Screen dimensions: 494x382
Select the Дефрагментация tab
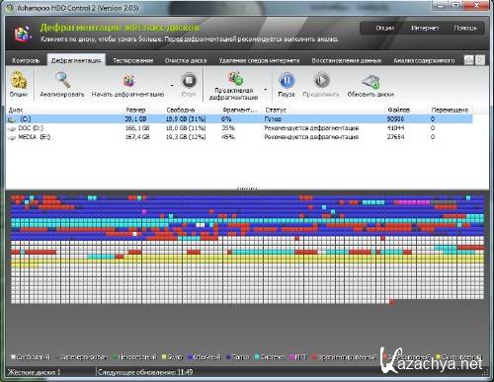pos(76,60)
